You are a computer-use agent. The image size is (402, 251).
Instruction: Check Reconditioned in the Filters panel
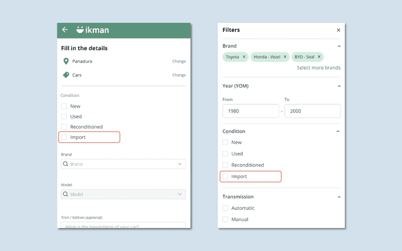point(226,165)
